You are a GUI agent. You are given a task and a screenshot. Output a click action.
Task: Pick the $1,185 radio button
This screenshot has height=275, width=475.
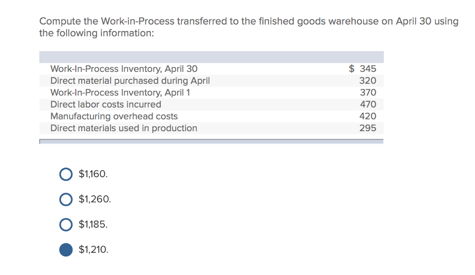pos(66,224)
